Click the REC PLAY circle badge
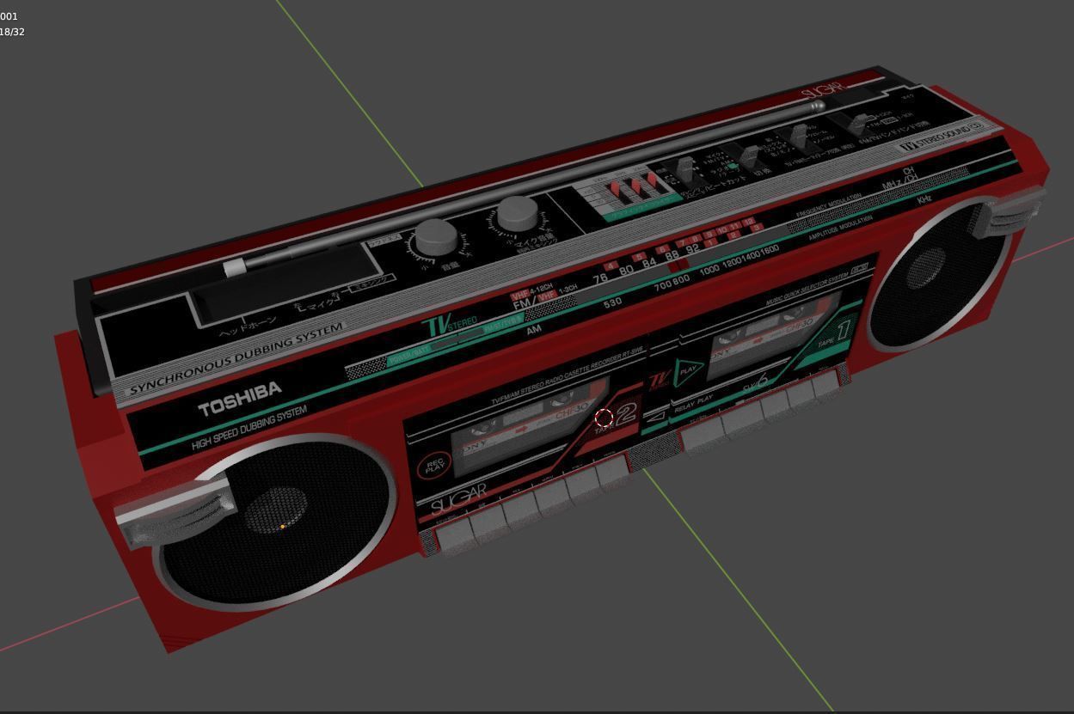 [x=434, y=467]
